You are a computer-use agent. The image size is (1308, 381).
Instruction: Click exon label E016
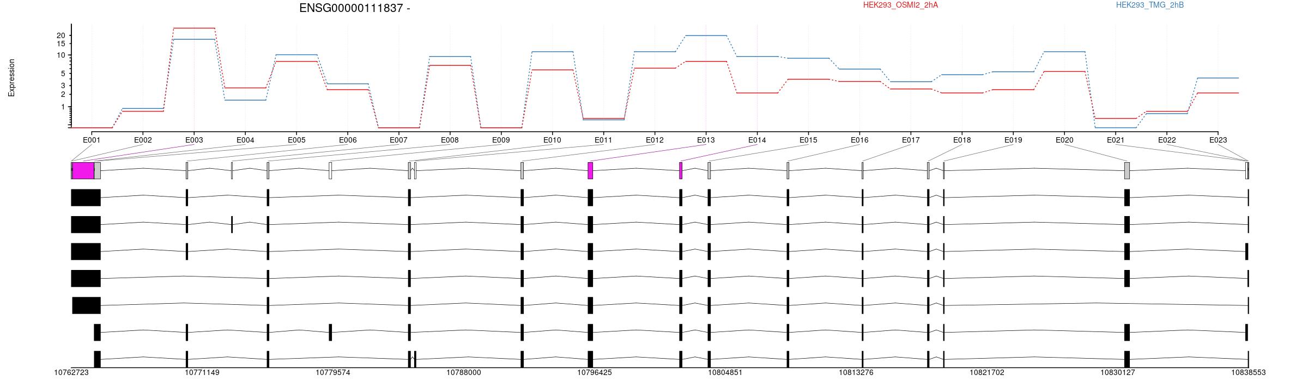pos(859,140)
